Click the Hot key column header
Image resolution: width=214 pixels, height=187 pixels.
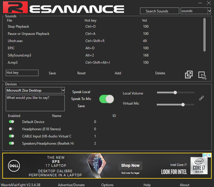pyautogui.click(x=90, y=20)
